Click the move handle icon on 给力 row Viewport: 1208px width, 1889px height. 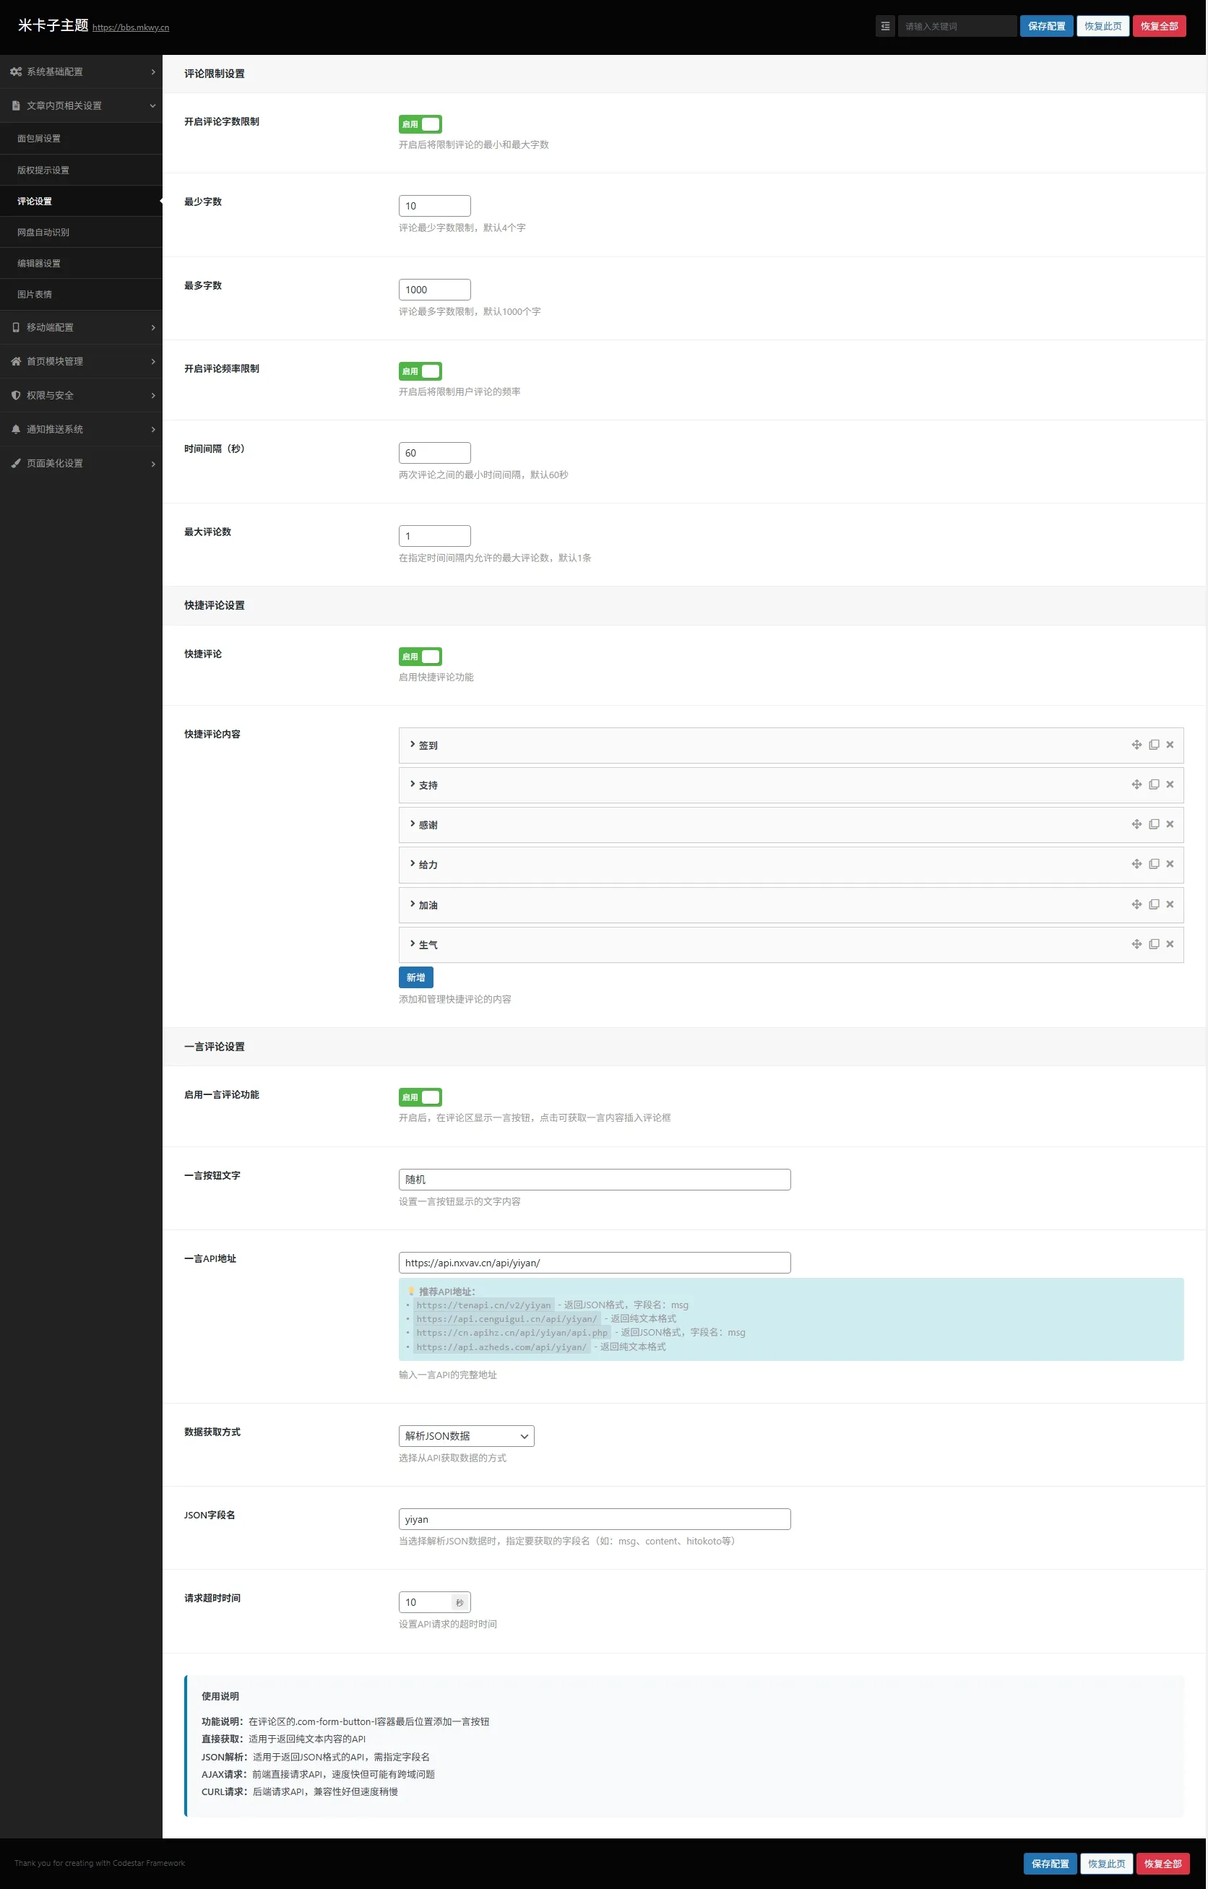click(1136, 864)
